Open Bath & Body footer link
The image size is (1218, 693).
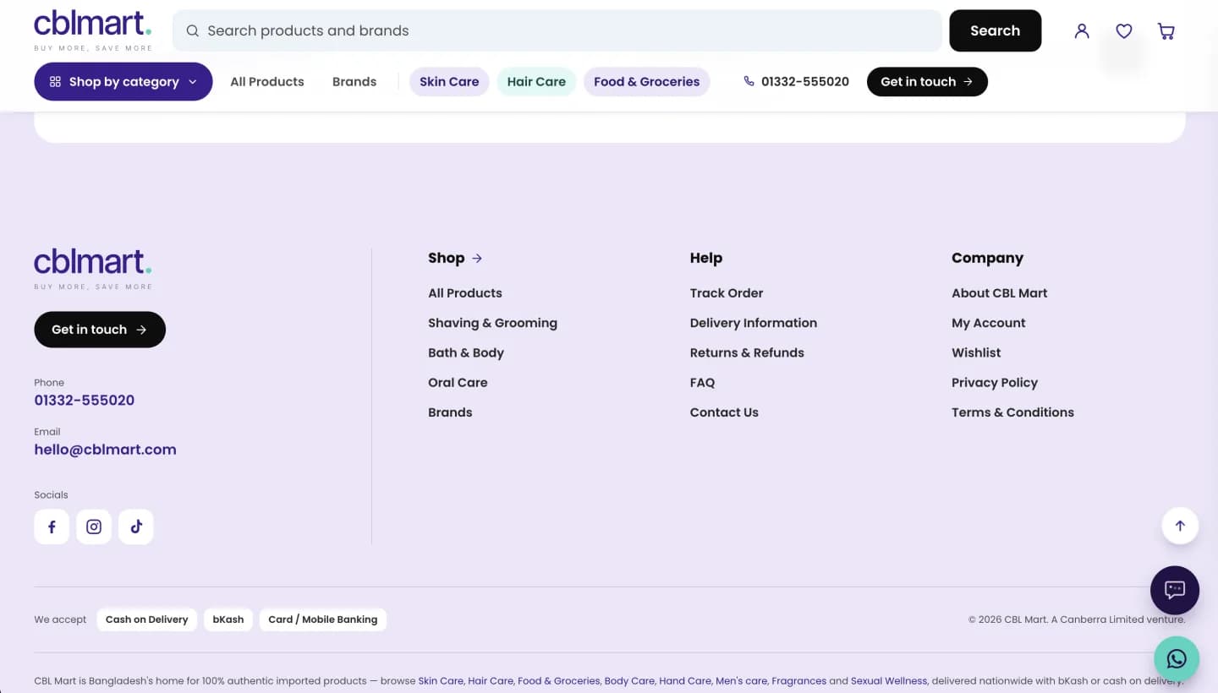[466, 352]
